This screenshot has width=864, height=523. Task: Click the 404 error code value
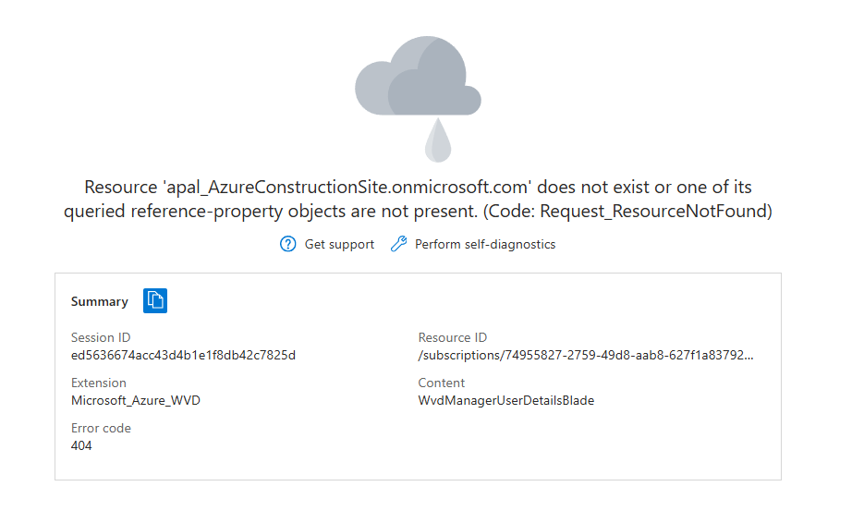81,445
